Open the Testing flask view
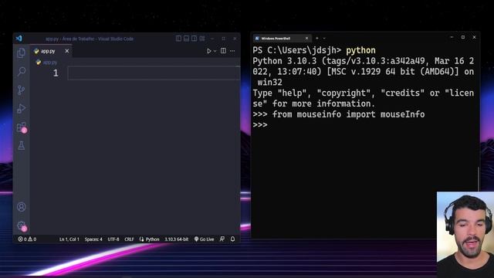The width and height of the screenshot is (494, 278). point(21,146)
